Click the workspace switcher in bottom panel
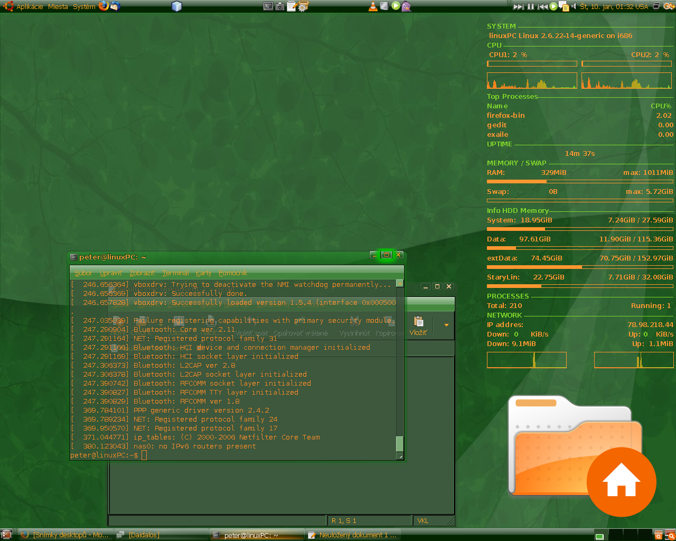The height and width of the screenshot is (541, 676). 623,535
